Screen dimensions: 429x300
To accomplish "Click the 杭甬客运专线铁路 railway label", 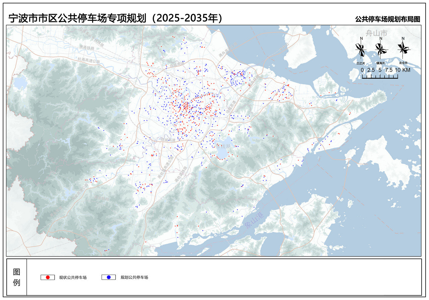I will click(91, 36).
